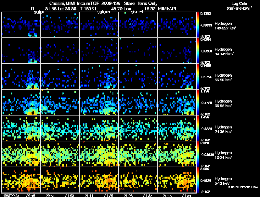The height and width of the screenshot is (197, 260).
Task: Select the Hydrogen 149-227 keV row label
Action: point(225,26)
